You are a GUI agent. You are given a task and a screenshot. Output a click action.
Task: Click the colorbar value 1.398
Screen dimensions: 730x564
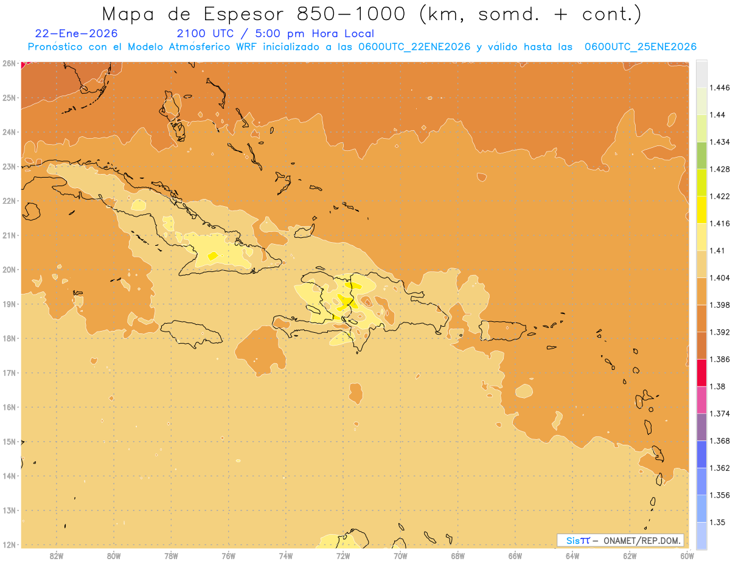(720, 305)
